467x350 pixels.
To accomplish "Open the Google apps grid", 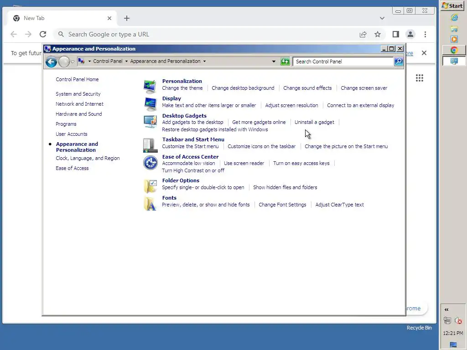I will pos(420,78).
